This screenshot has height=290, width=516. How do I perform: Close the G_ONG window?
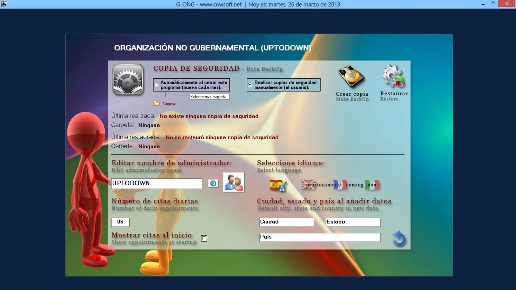click(x=507, y=4)
